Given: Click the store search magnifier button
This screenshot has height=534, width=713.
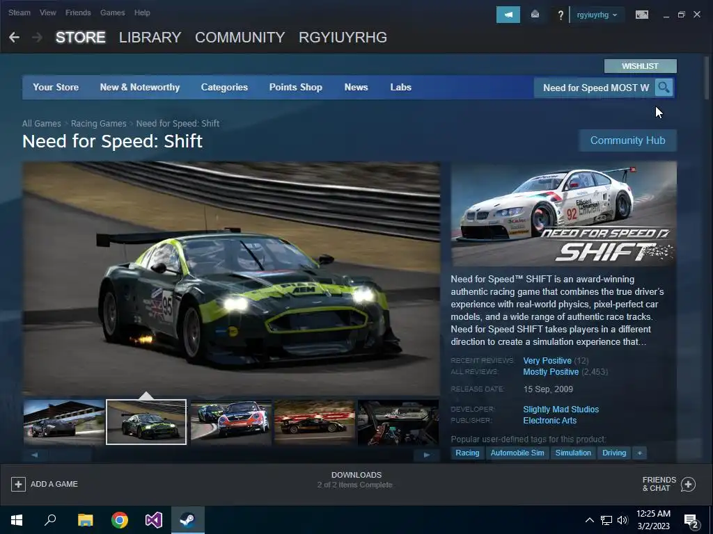Looking at the screenshot, I should point(664,87).
